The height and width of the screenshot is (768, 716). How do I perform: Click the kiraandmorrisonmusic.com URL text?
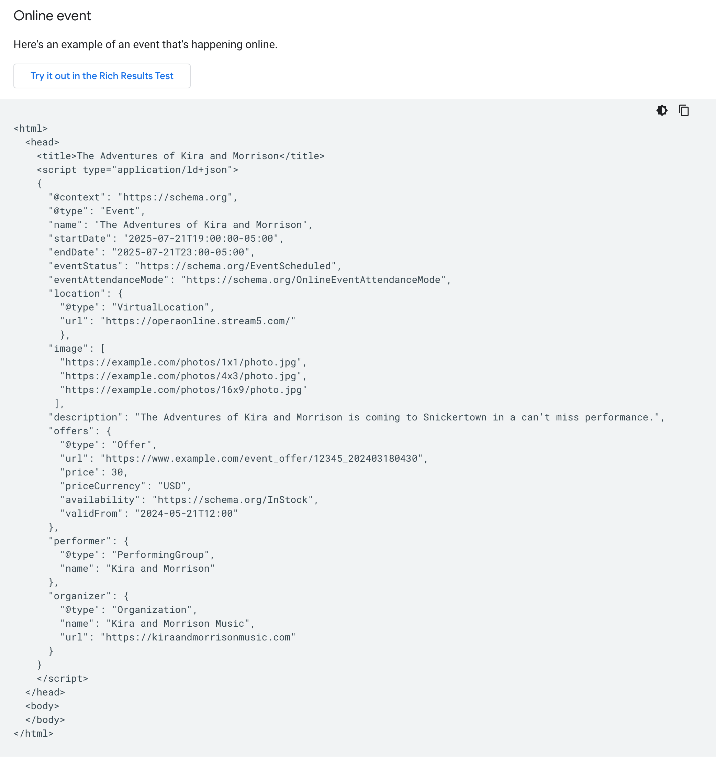pyautogui.click(x=198, y=637)
